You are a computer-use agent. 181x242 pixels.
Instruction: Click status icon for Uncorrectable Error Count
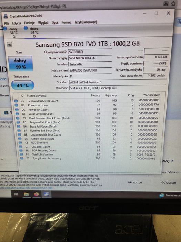click(x=20, y=134)
